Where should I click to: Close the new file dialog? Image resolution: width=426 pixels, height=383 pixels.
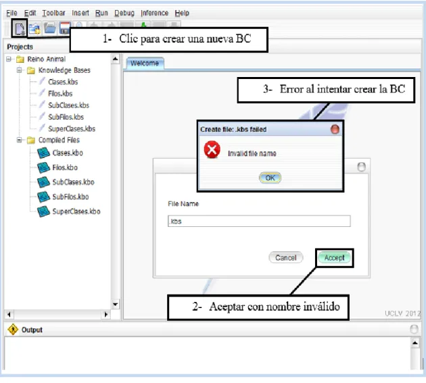[361, 167]
